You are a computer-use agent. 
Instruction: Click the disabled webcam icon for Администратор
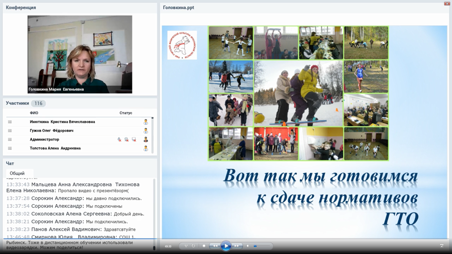[127, 139]
